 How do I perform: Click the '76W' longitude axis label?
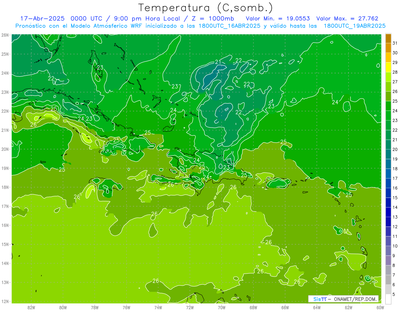(126, 307)
